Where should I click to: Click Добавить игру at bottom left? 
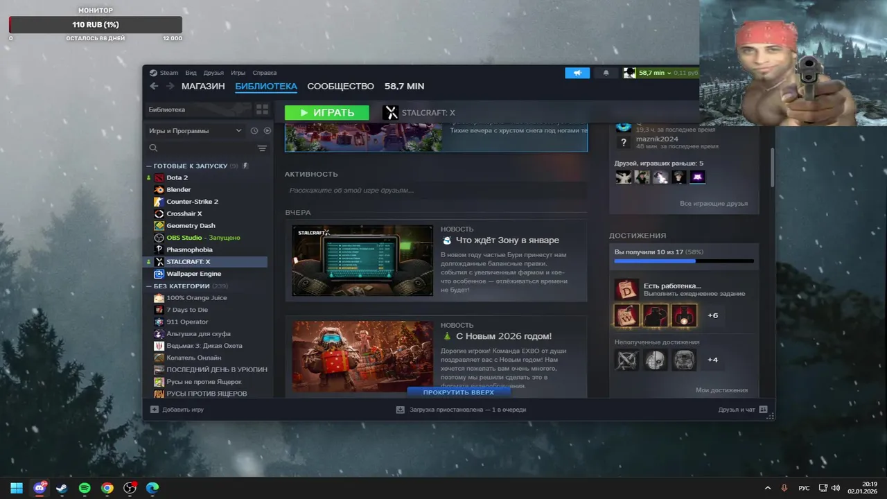point(177,410)
